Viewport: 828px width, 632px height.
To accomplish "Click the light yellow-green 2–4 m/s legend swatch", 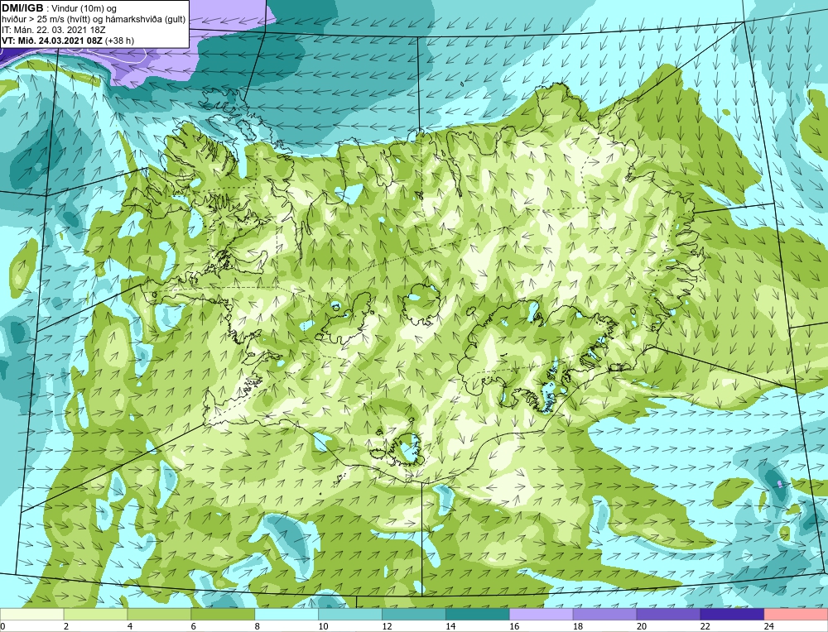I will 95,615.
